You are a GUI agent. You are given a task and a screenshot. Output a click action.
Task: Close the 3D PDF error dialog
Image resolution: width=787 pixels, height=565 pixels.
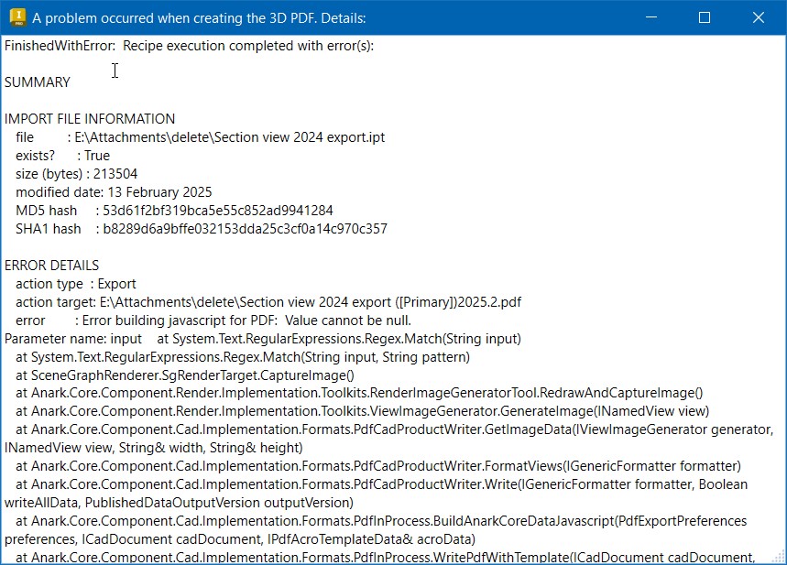pyautogui.click(x=759, y=17)
